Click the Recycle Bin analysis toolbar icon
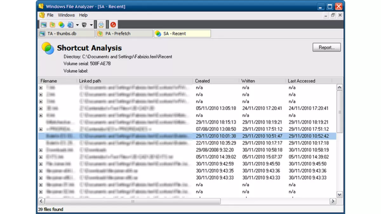Screen dimensions: 381x214 click(84, 25)
